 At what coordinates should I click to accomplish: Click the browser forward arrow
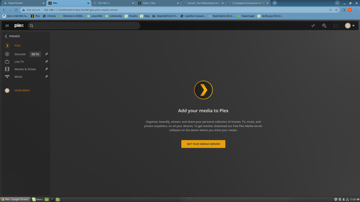(x=10, y=10)
